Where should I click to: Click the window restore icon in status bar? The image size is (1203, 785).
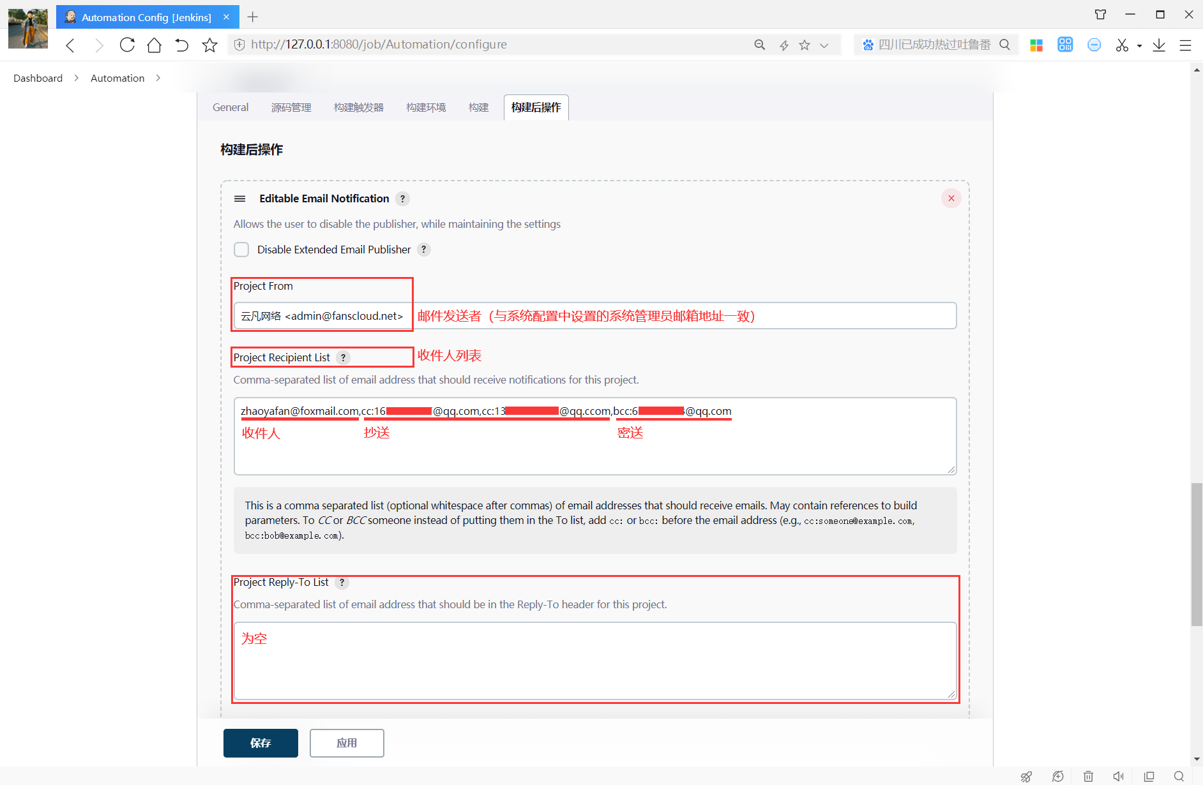pyautogui.click(x=1149, y=777)
